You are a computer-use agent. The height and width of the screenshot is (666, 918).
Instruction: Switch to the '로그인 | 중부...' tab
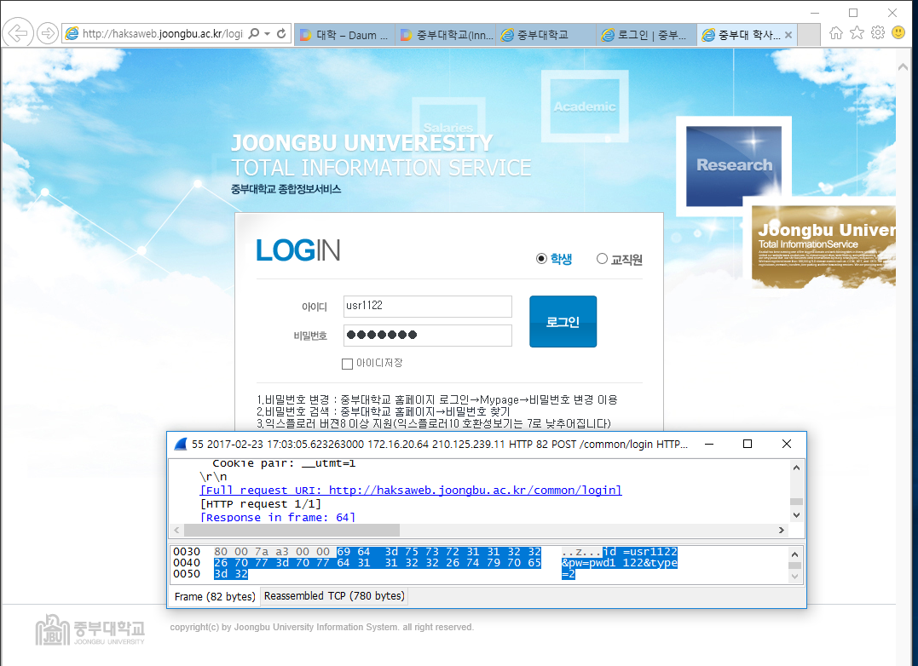[x=648, y=35]
